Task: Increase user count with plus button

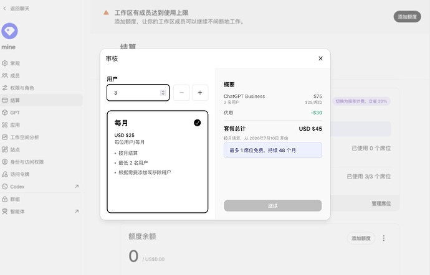Action: click(x=200, y=93)
